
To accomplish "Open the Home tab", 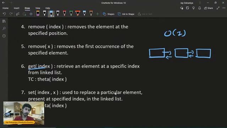I will pos(6,8).
